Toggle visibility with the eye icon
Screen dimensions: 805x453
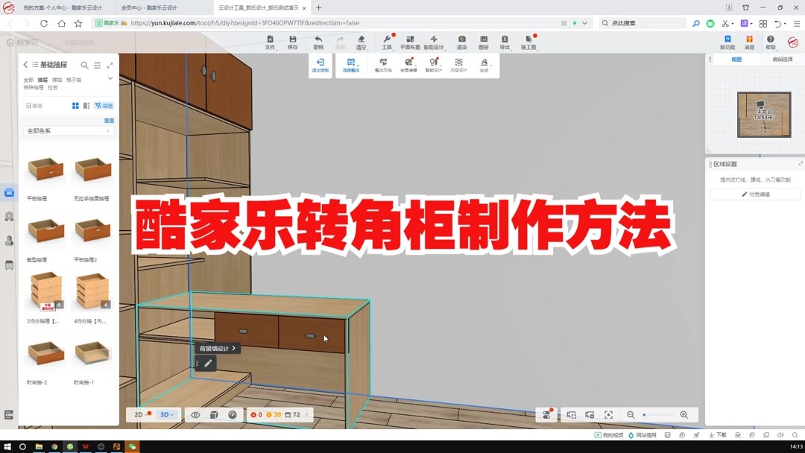pos(195,414)
